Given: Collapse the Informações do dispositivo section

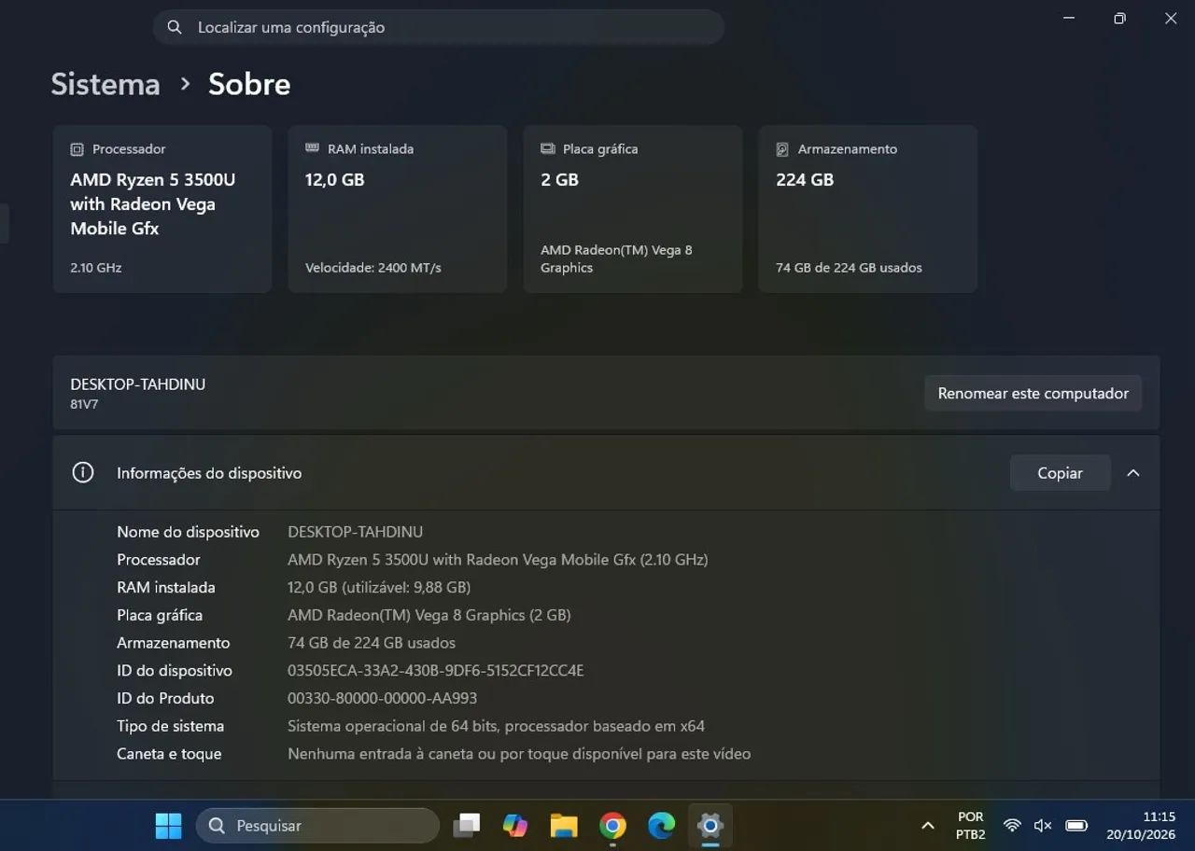Looking at the screenshot, I should click(x=1133, y=473).
